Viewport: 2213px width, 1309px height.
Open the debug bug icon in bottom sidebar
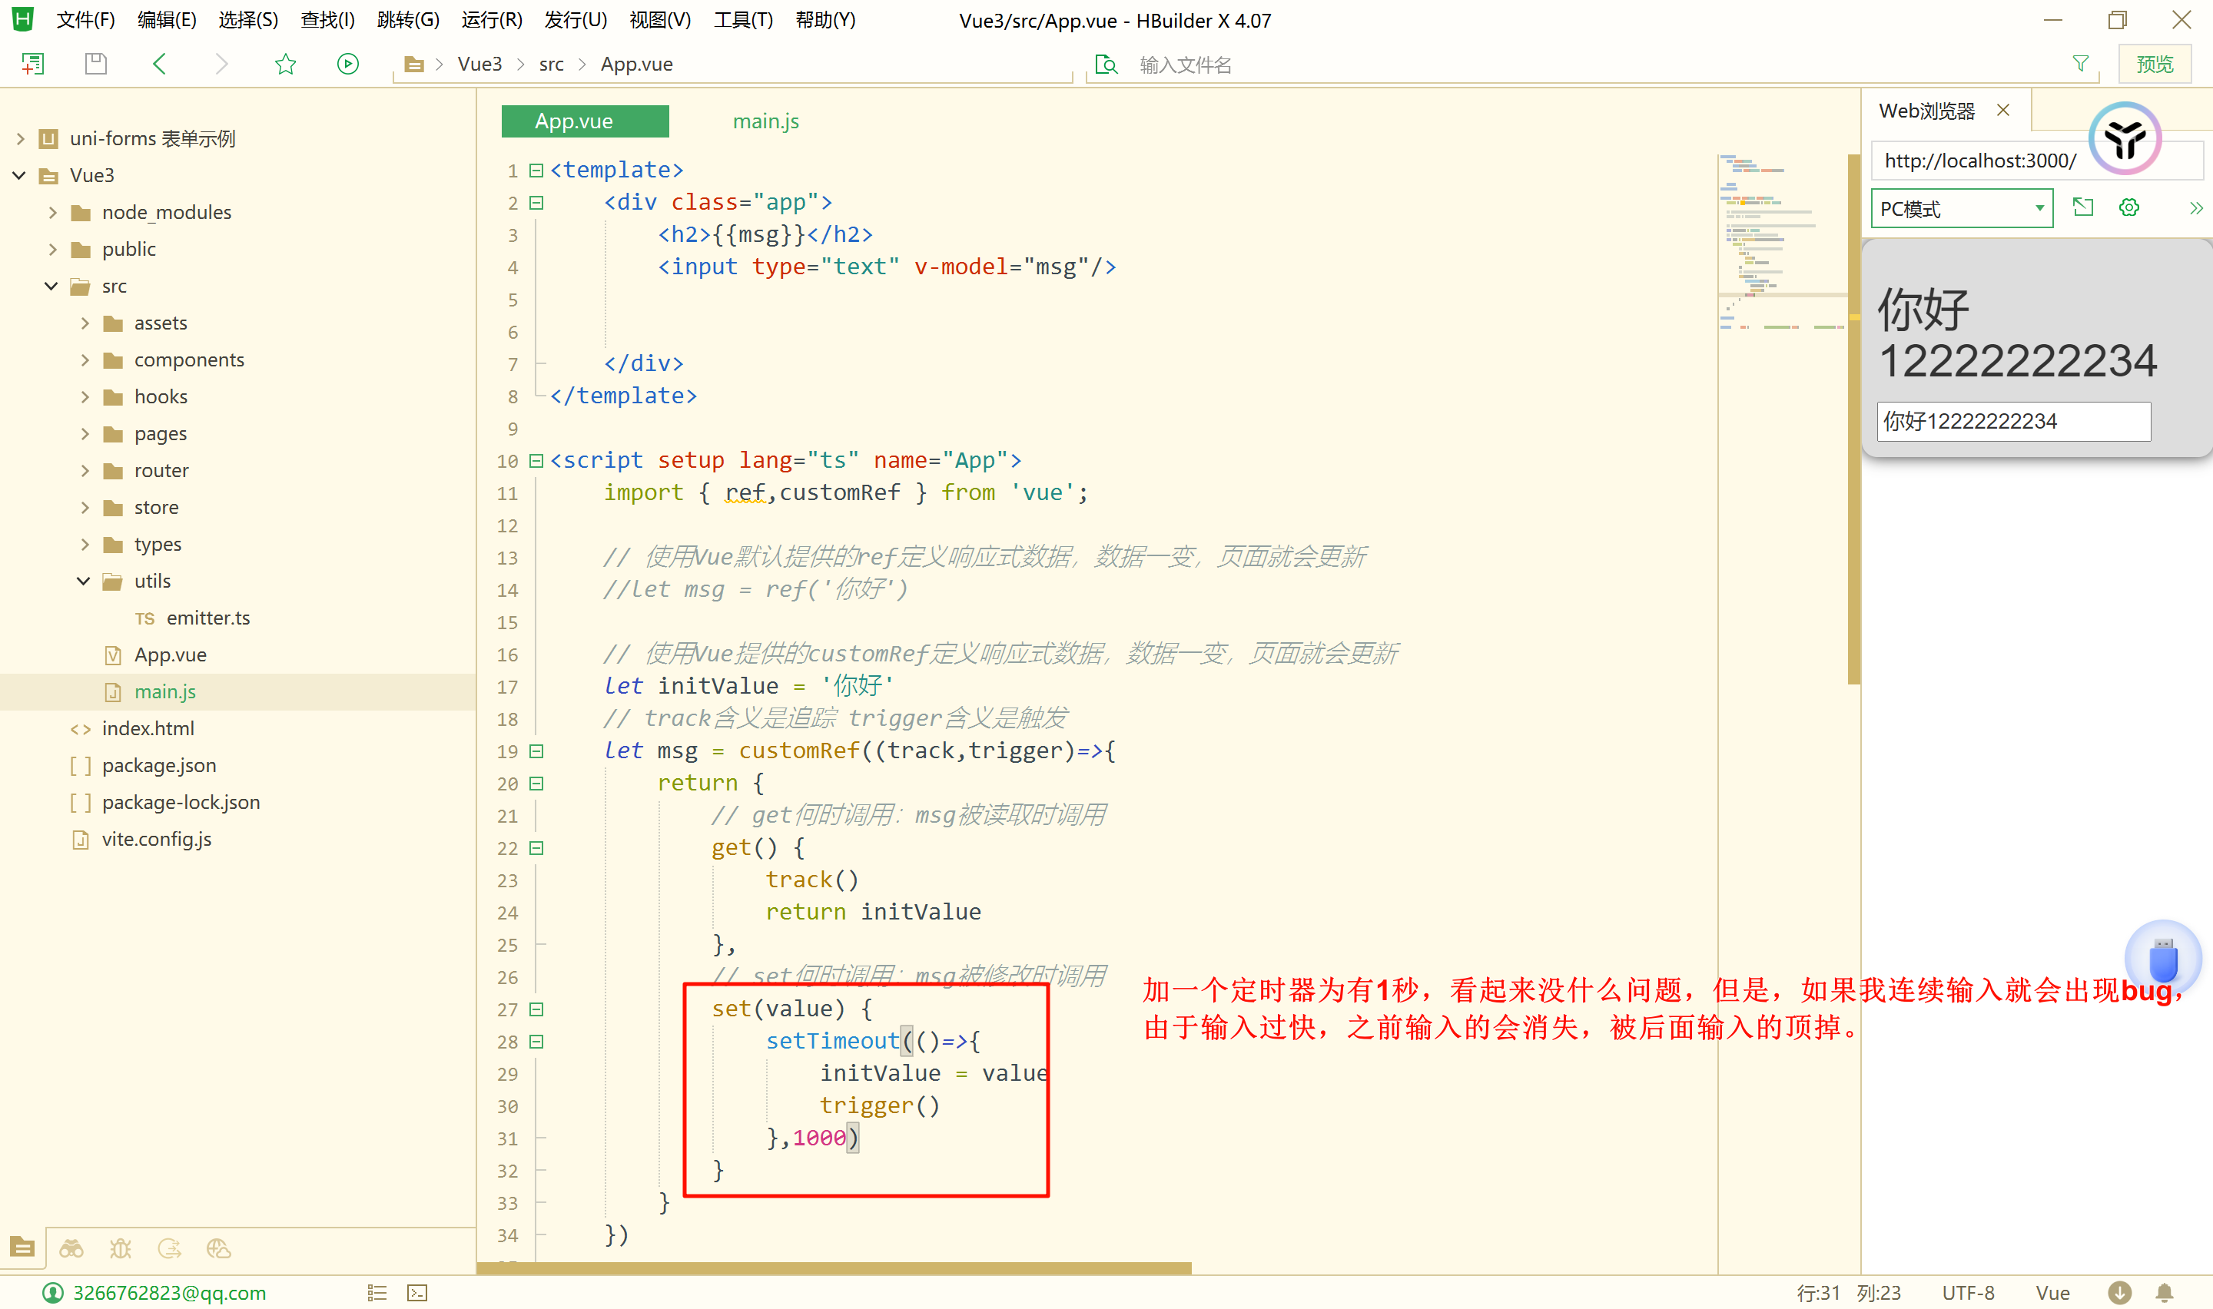point(120,1248)
